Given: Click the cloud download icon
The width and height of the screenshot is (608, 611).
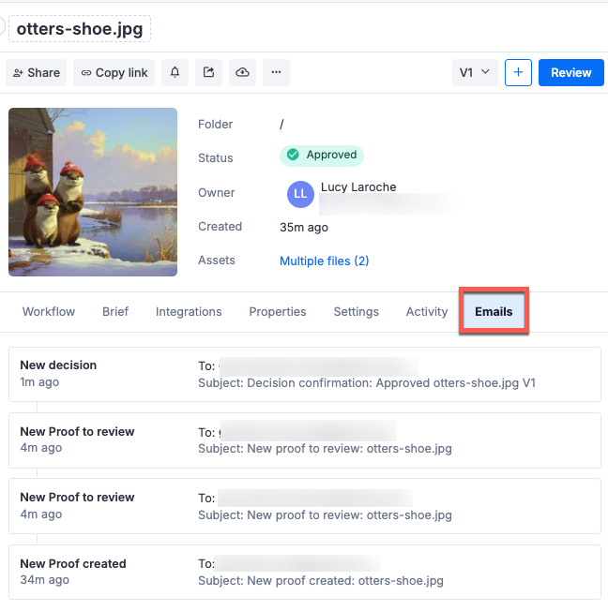Looking at the screenshot, I should [x=242, y=73].
